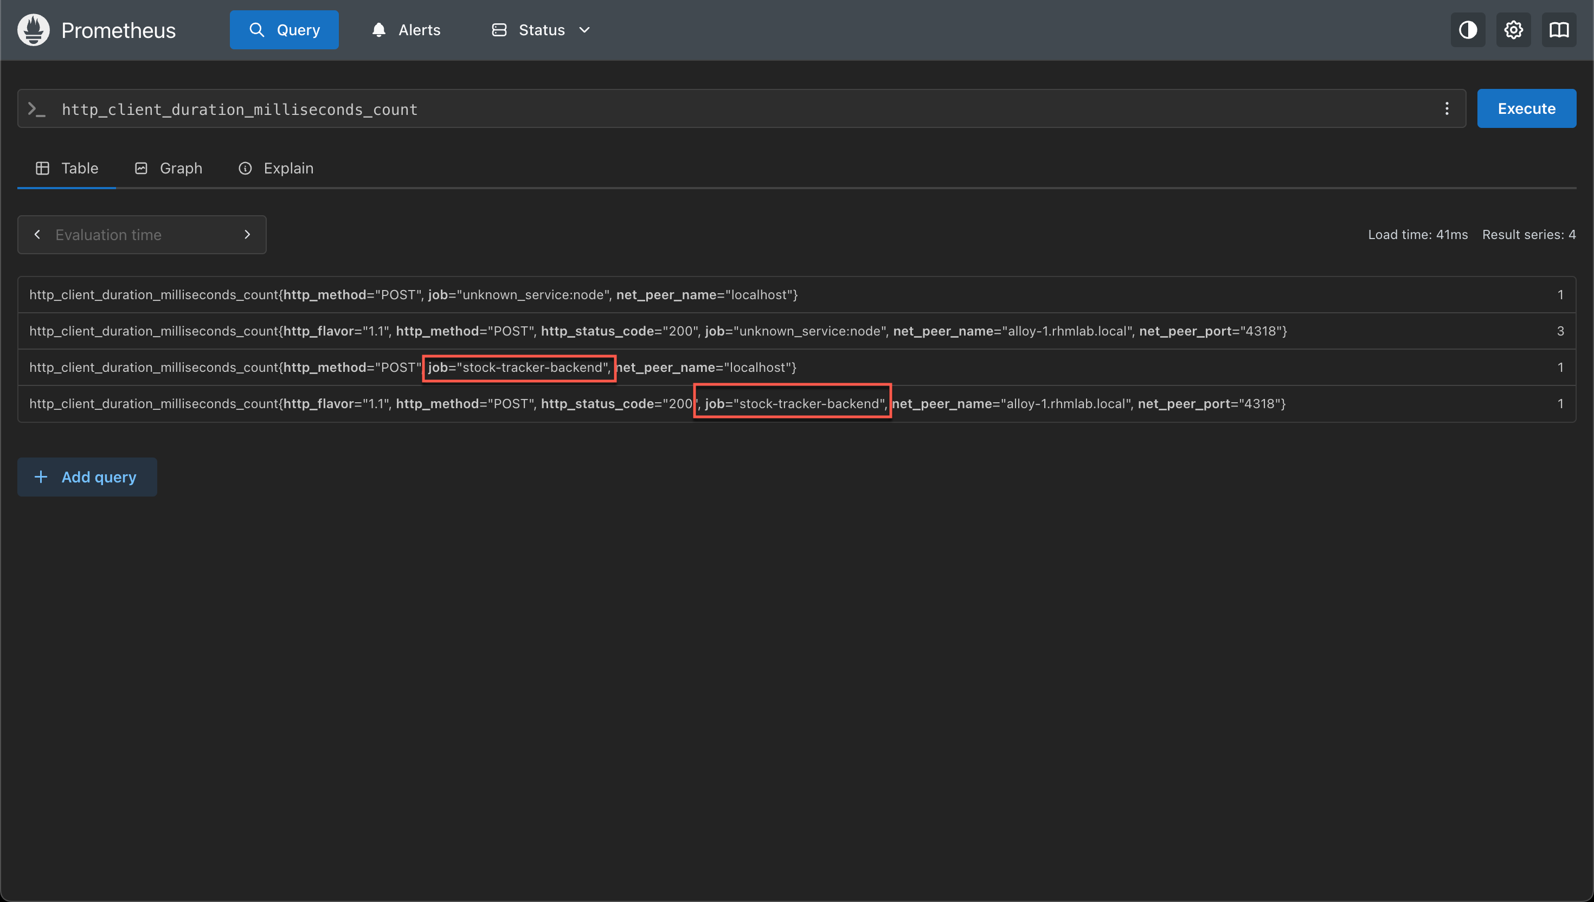Image resolution: width=1594 pixels, height=902 pixels.
Task: Open the documentation book icon
Action: click(1559, 30)
